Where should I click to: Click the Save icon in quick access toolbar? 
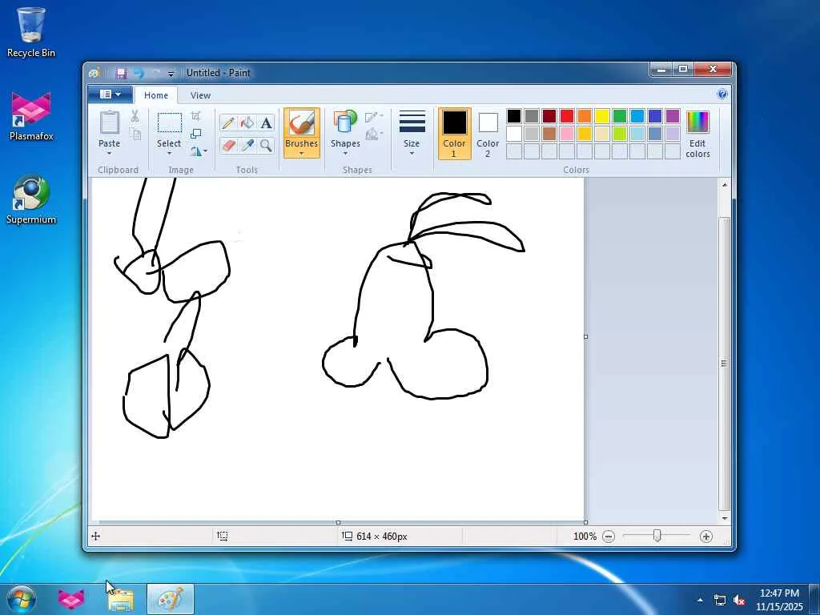point(121,73)
